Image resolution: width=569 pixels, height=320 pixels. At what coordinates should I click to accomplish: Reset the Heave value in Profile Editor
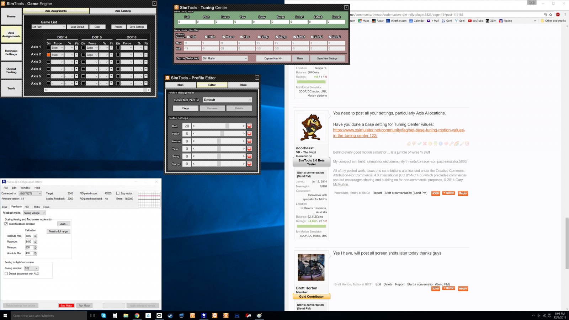249,141
